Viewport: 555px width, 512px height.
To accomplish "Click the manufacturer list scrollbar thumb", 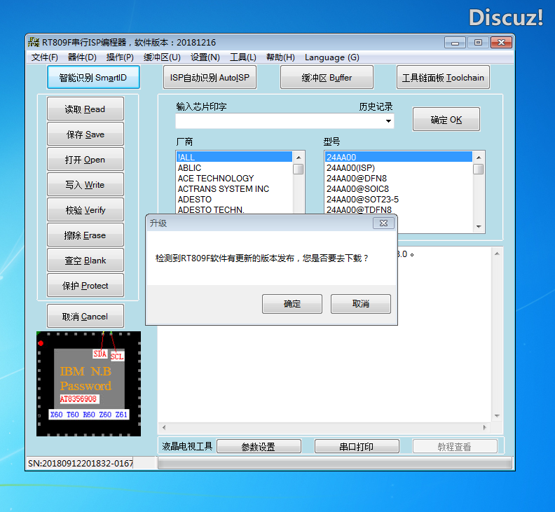I will pyautogui.click(x=299, y=169).
